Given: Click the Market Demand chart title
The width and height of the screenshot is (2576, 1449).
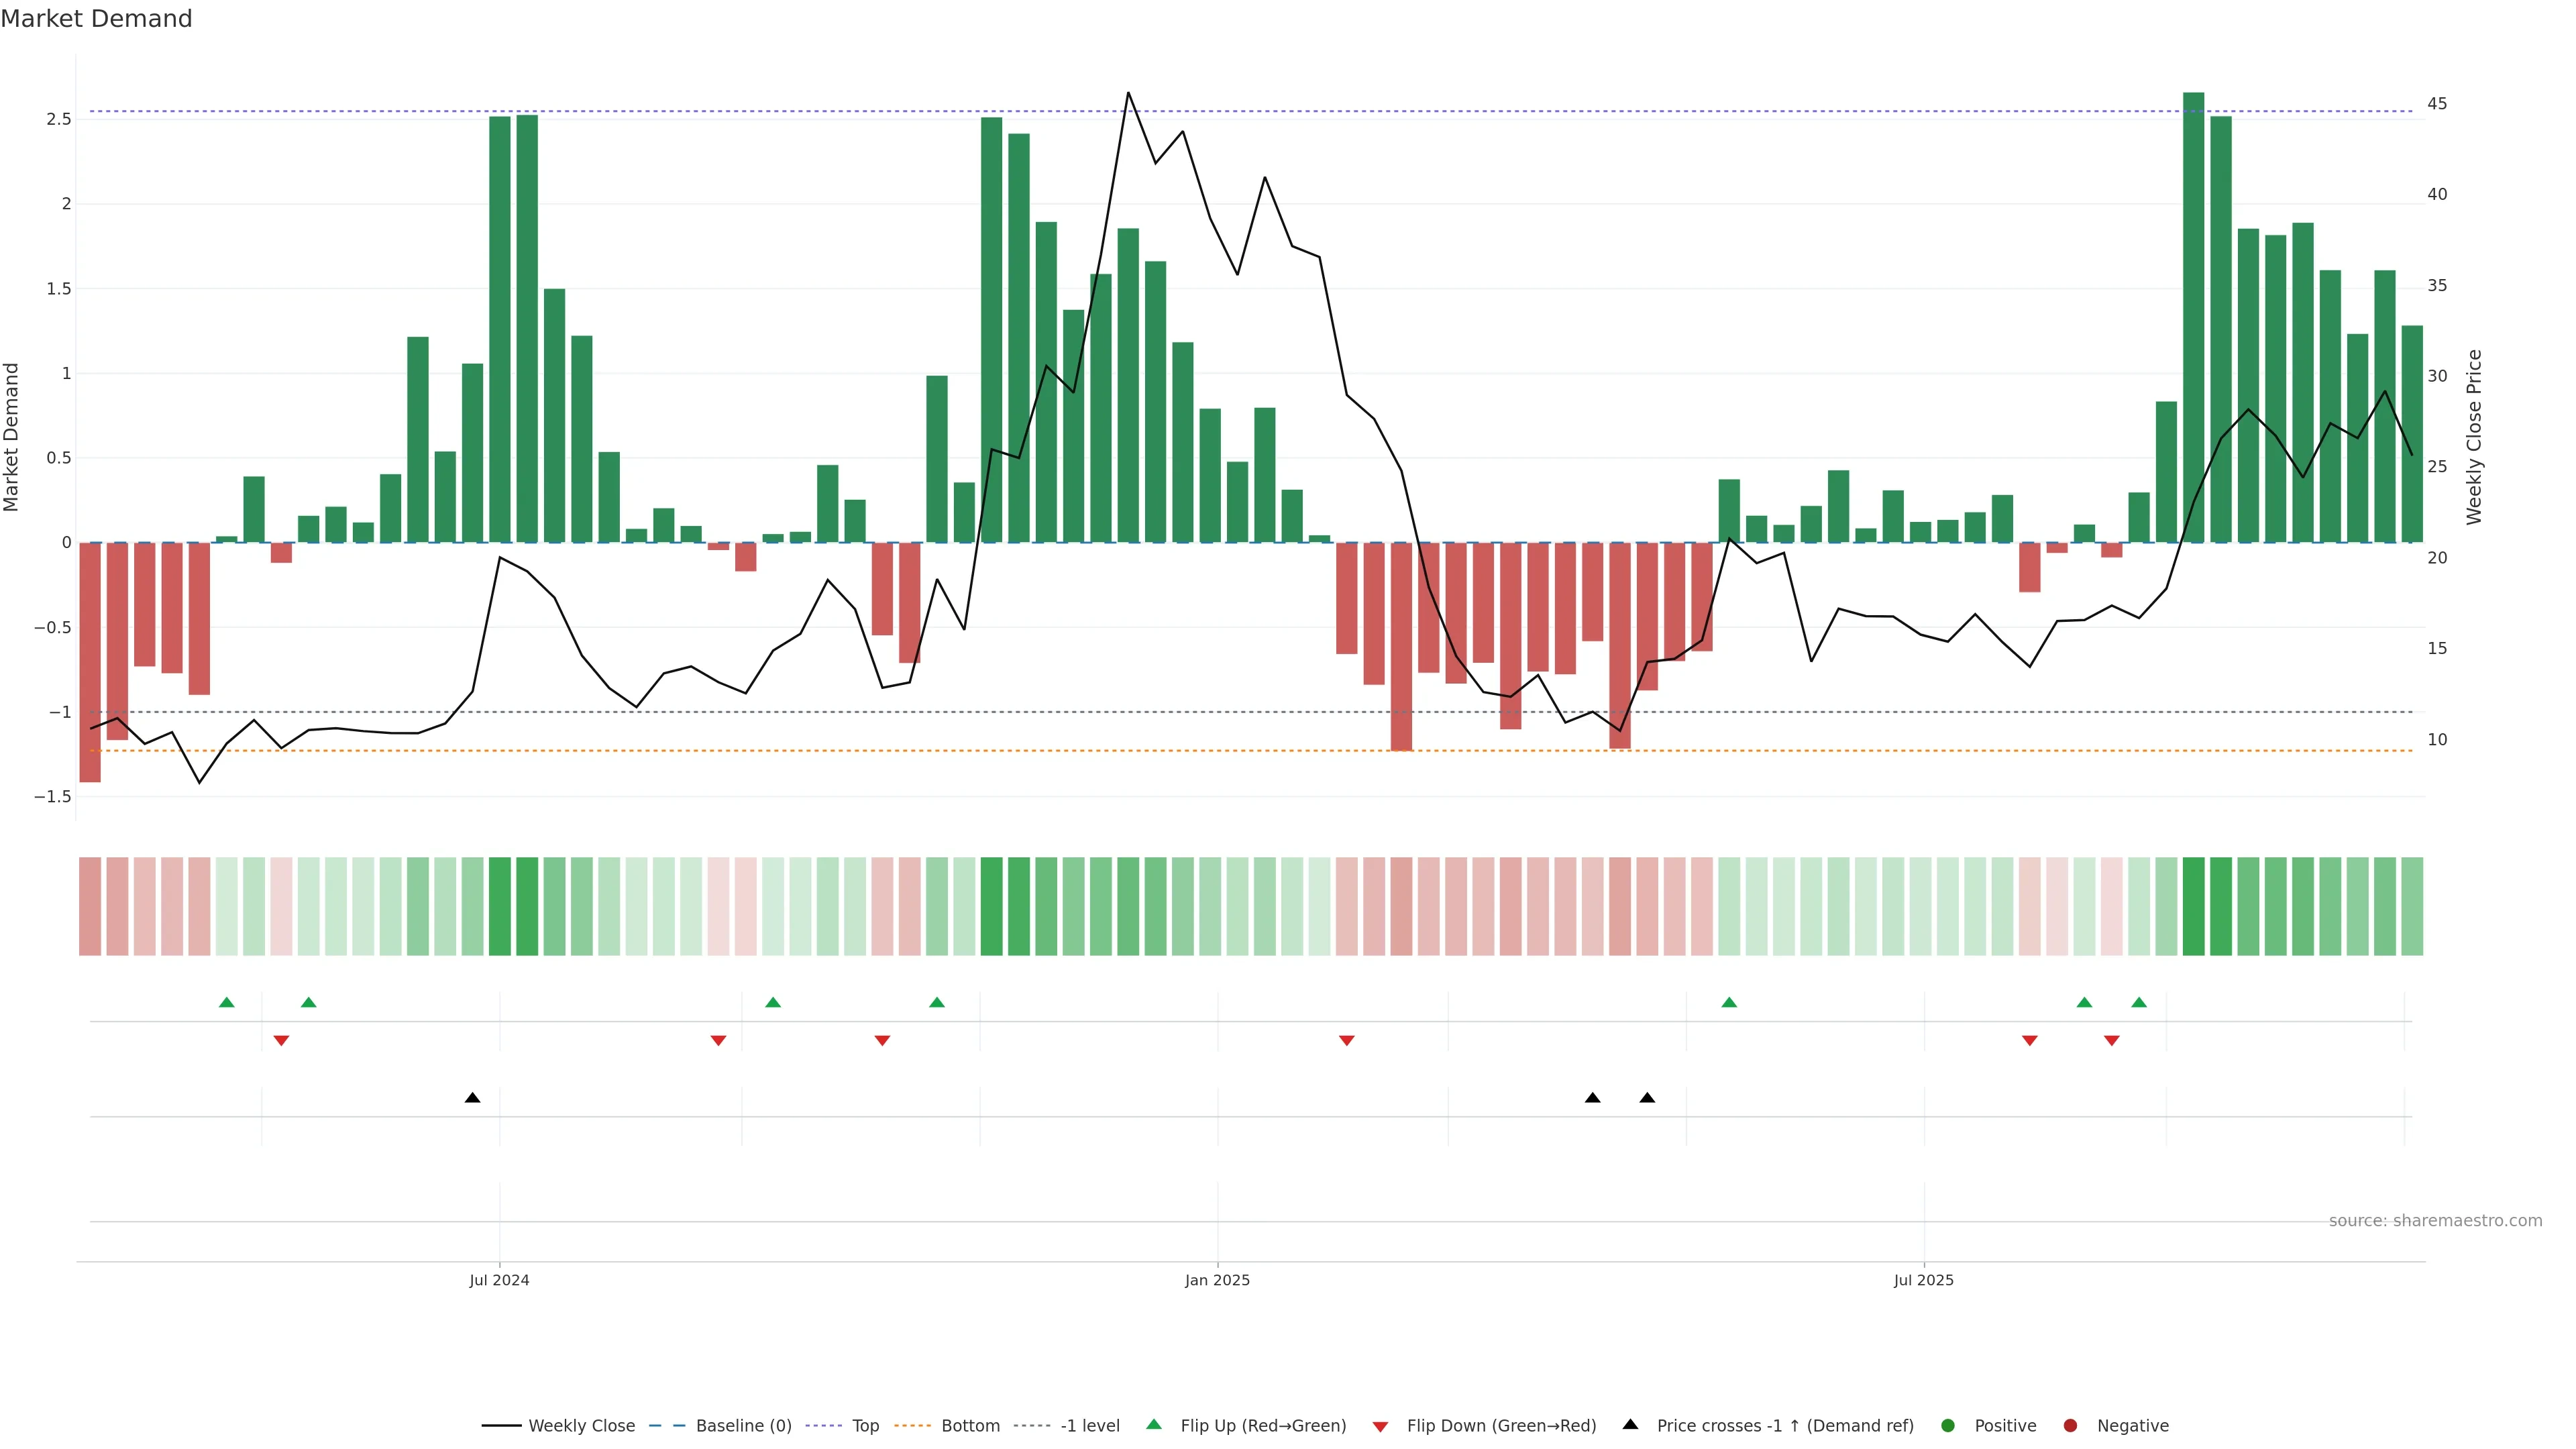Looking at the screenshot, I should pos(96,19).
